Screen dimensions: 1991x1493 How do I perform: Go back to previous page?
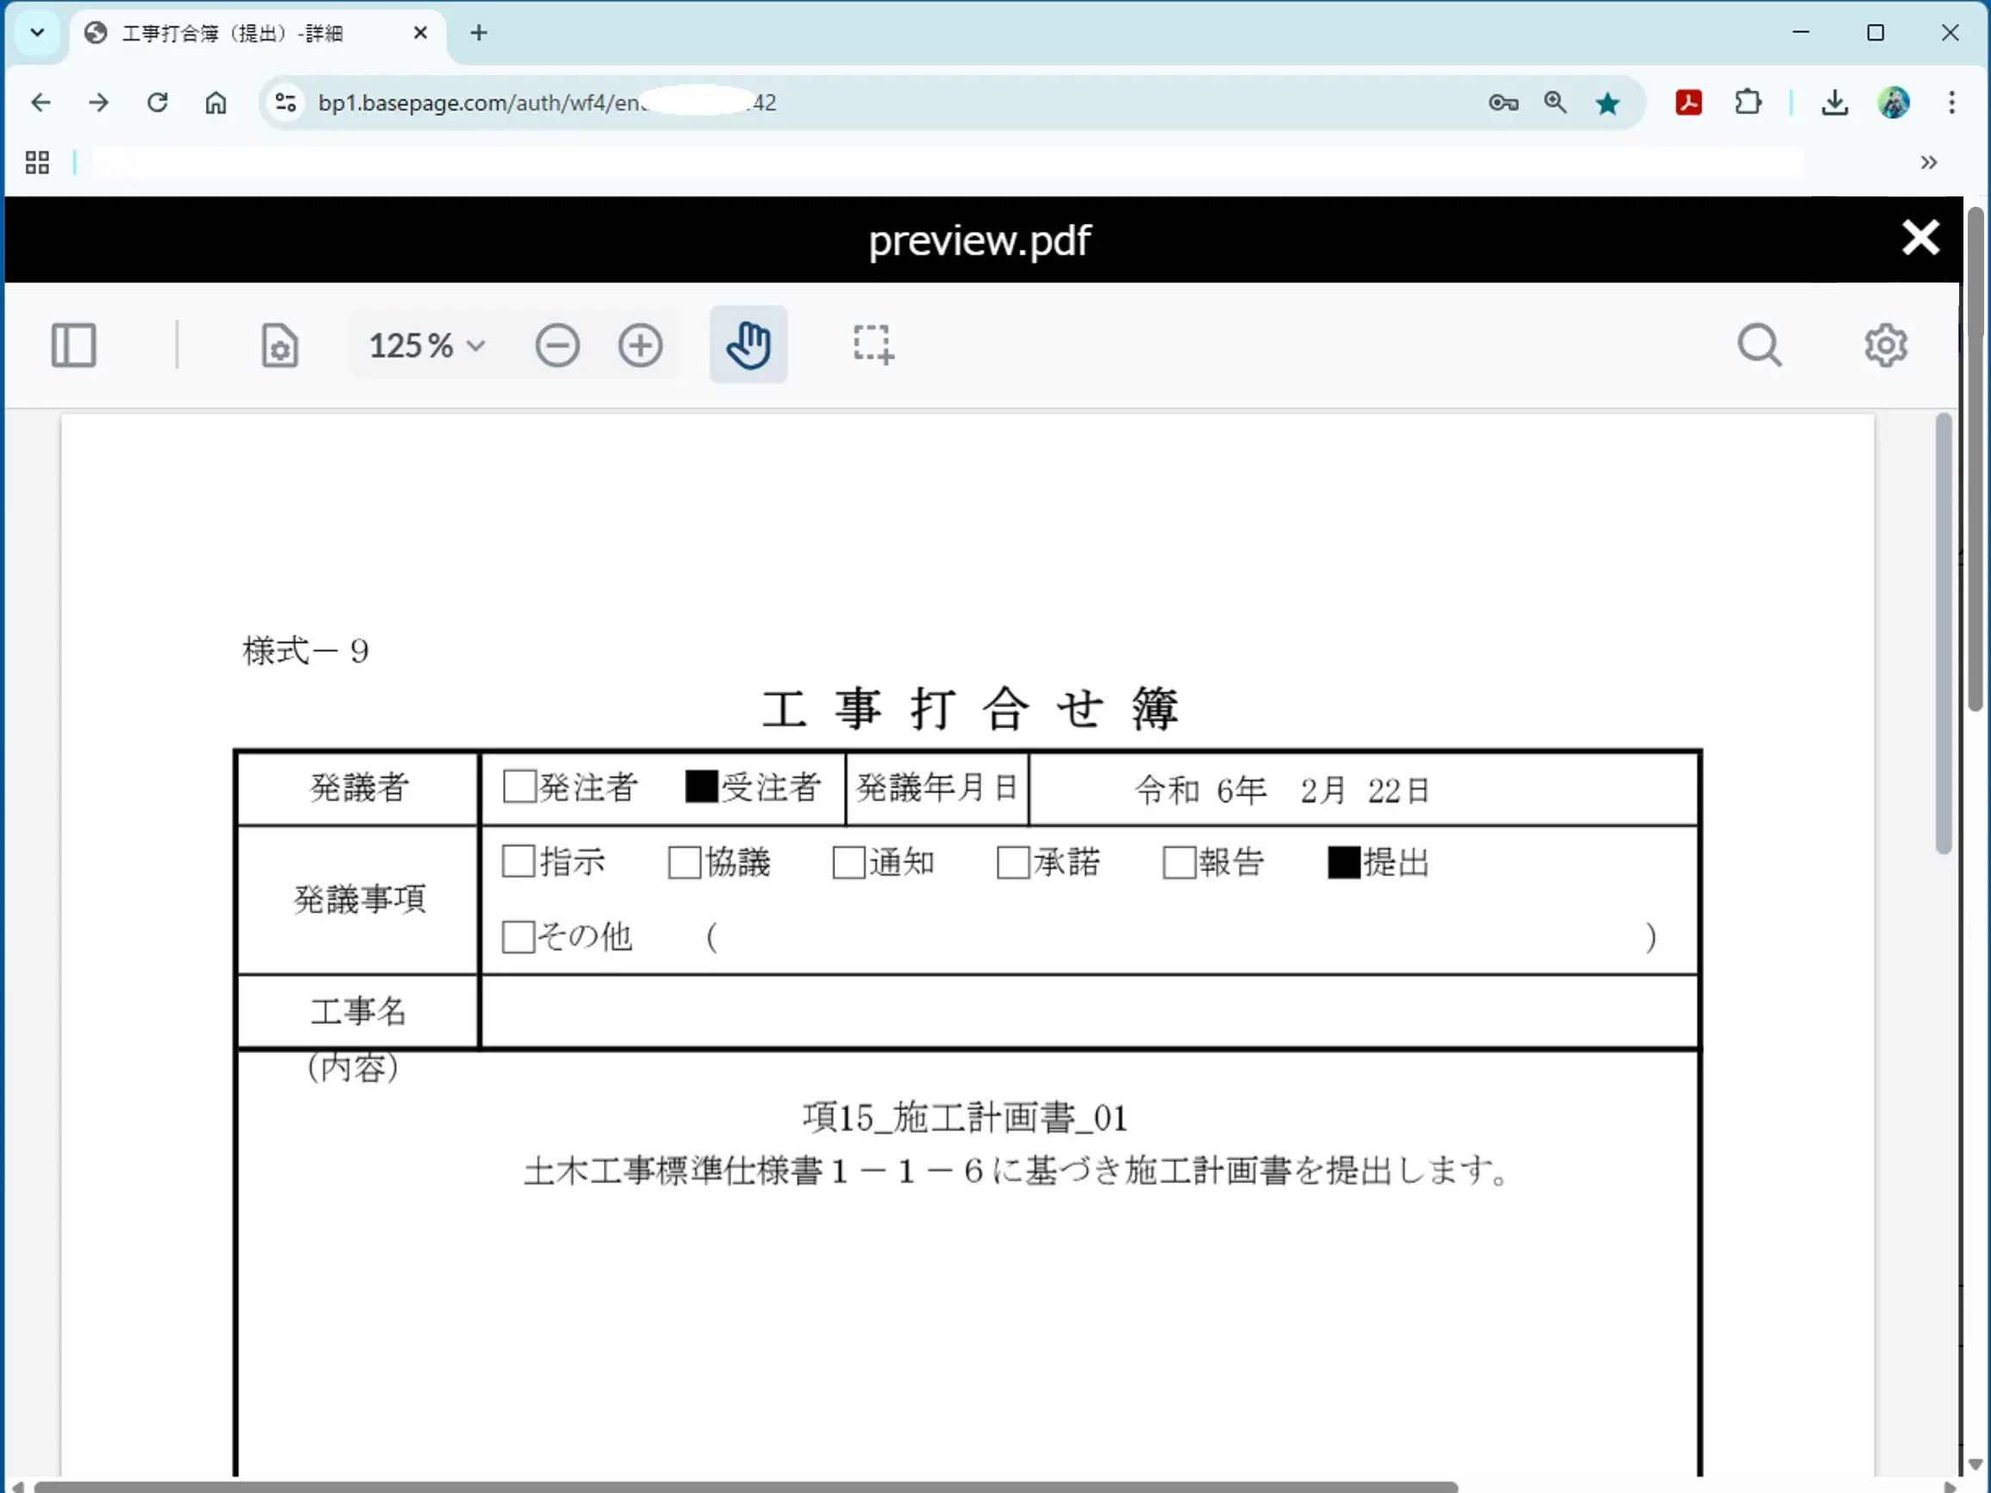coord(40,103)
